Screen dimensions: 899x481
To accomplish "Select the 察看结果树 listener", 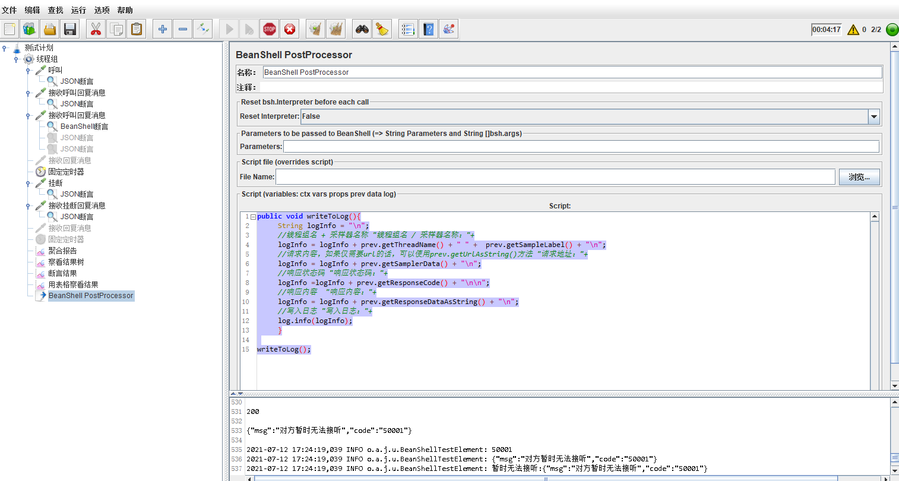I will [x=66, y=262].
